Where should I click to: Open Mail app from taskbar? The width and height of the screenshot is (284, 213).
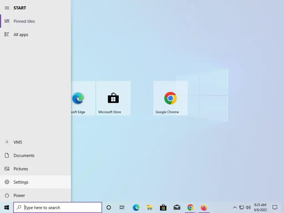tap(177, 207)
